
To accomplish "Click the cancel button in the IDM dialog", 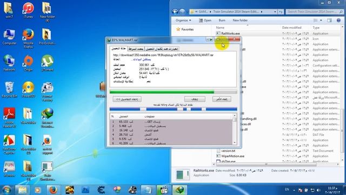I will point(222,99).
